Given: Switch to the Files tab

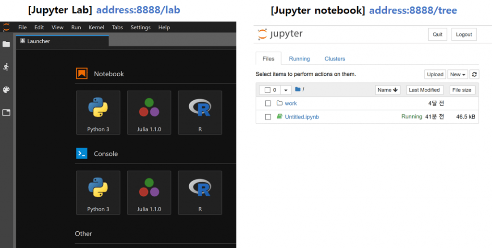Looking at the screenshot, I should (x=268, y=59).
